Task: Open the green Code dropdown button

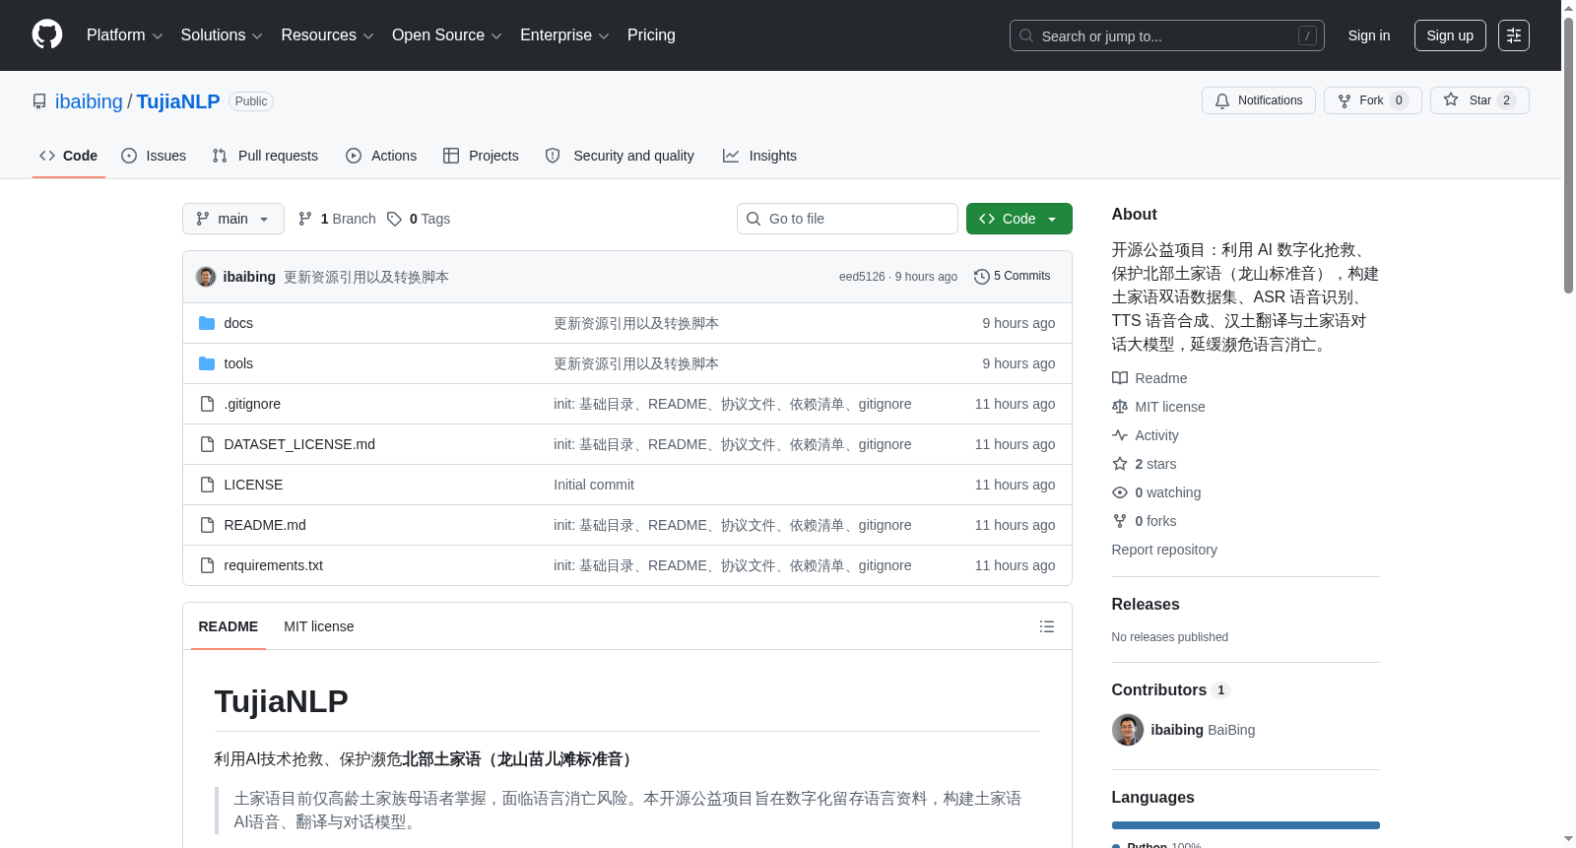Action: pos(1019,219)
